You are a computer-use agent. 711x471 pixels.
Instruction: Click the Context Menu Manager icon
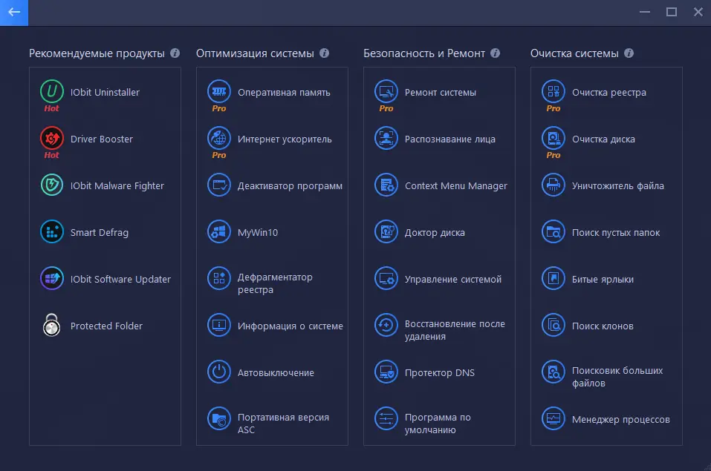pos(386,185)
